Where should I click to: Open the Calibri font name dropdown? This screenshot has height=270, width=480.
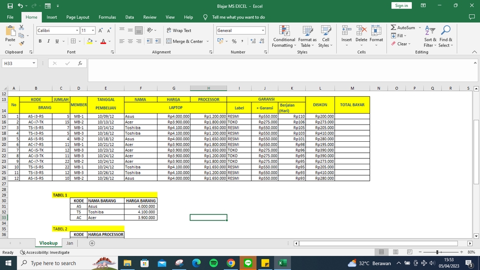(77, 31)
